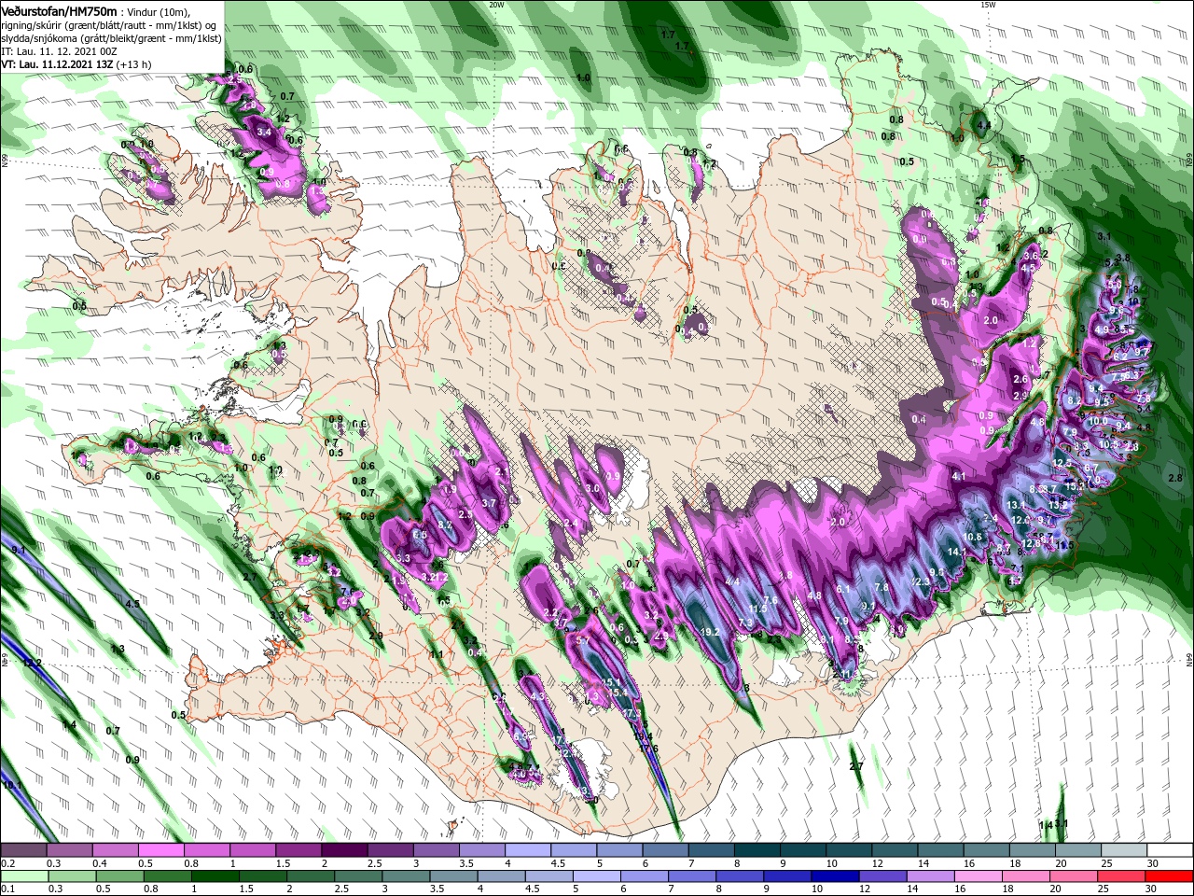Screen dimensions: 1194x896
Task: Click the 15W longitude label
Action: click(988, 4)
